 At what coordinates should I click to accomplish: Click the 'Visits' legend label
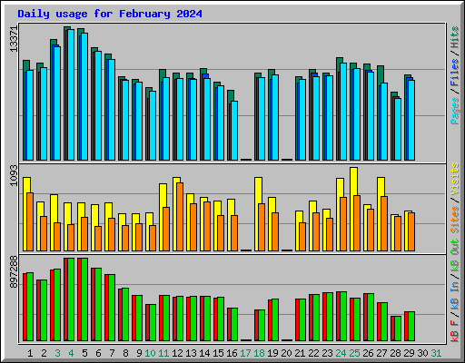click(x=455, y=179)
